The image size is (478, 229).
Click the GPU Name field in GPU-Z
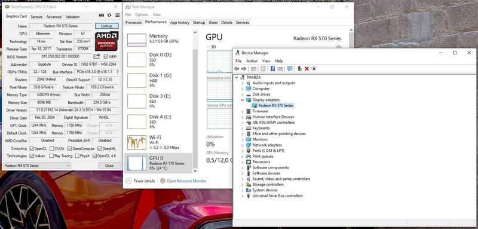point(60,26)
